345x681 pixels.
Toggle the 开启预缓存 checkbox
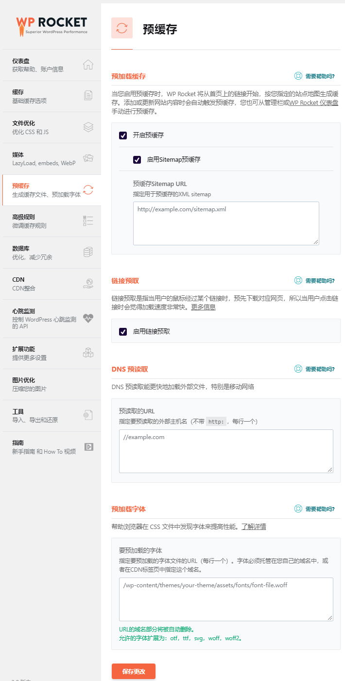click(x=123, y=136)
